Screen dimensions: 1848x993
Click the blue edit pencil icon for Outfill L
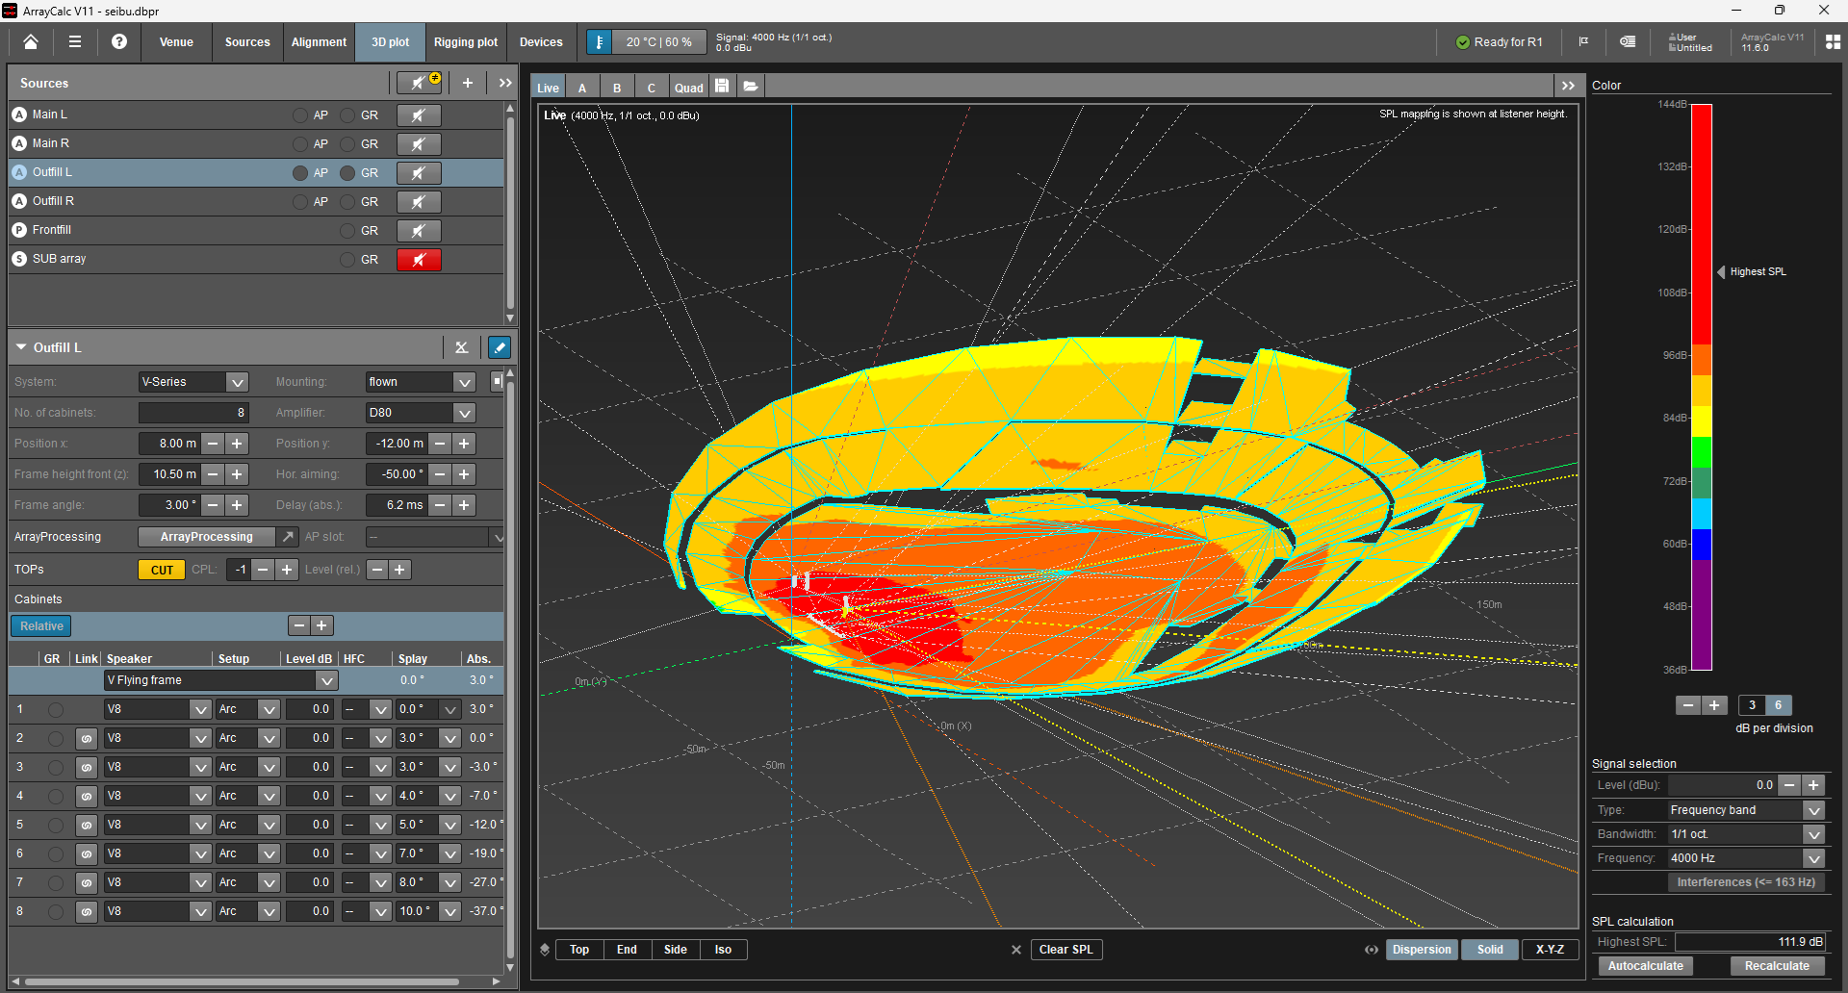(499, 347)
